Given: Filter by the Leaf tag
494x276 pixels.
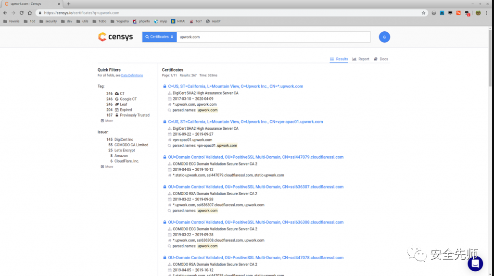Looking at the screenshot, I should tap(121, 104).
